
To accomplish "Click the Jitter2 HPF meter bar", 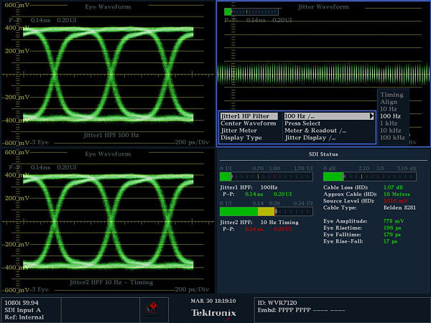I will (x=267, y=212).
